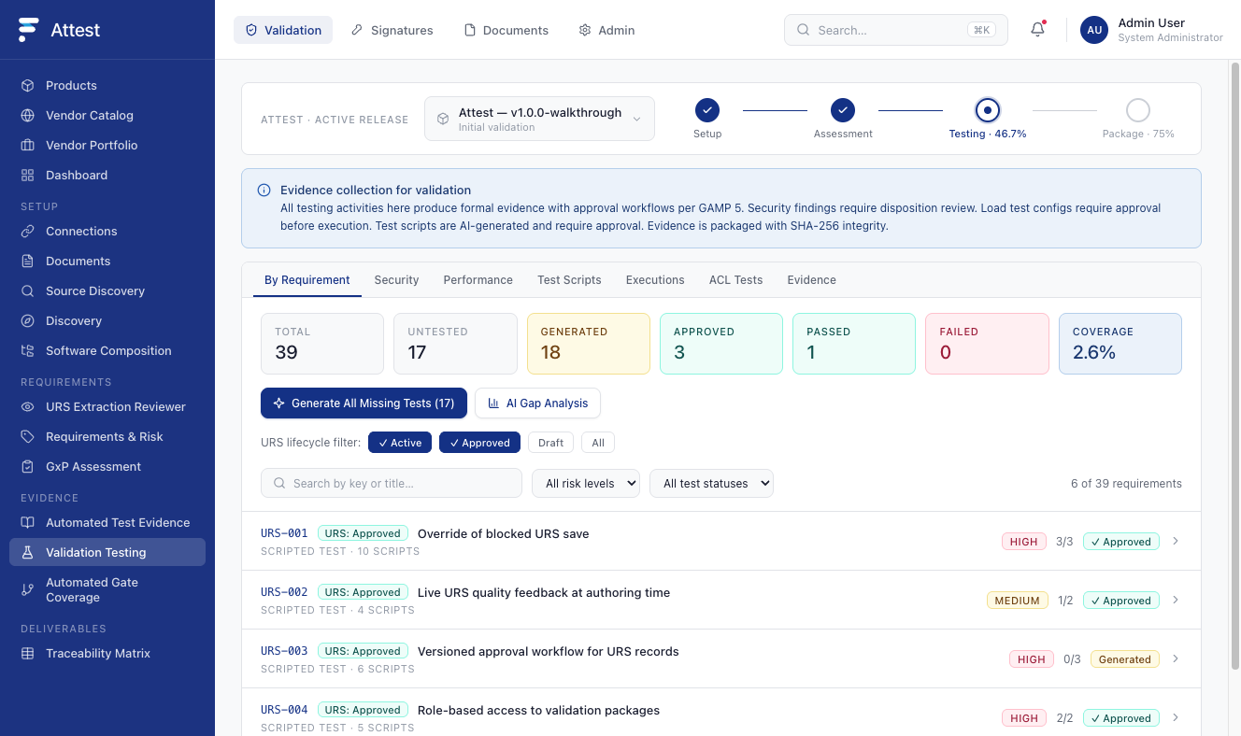
Task: Open notifications bell
Action: tap(1037, 30)
